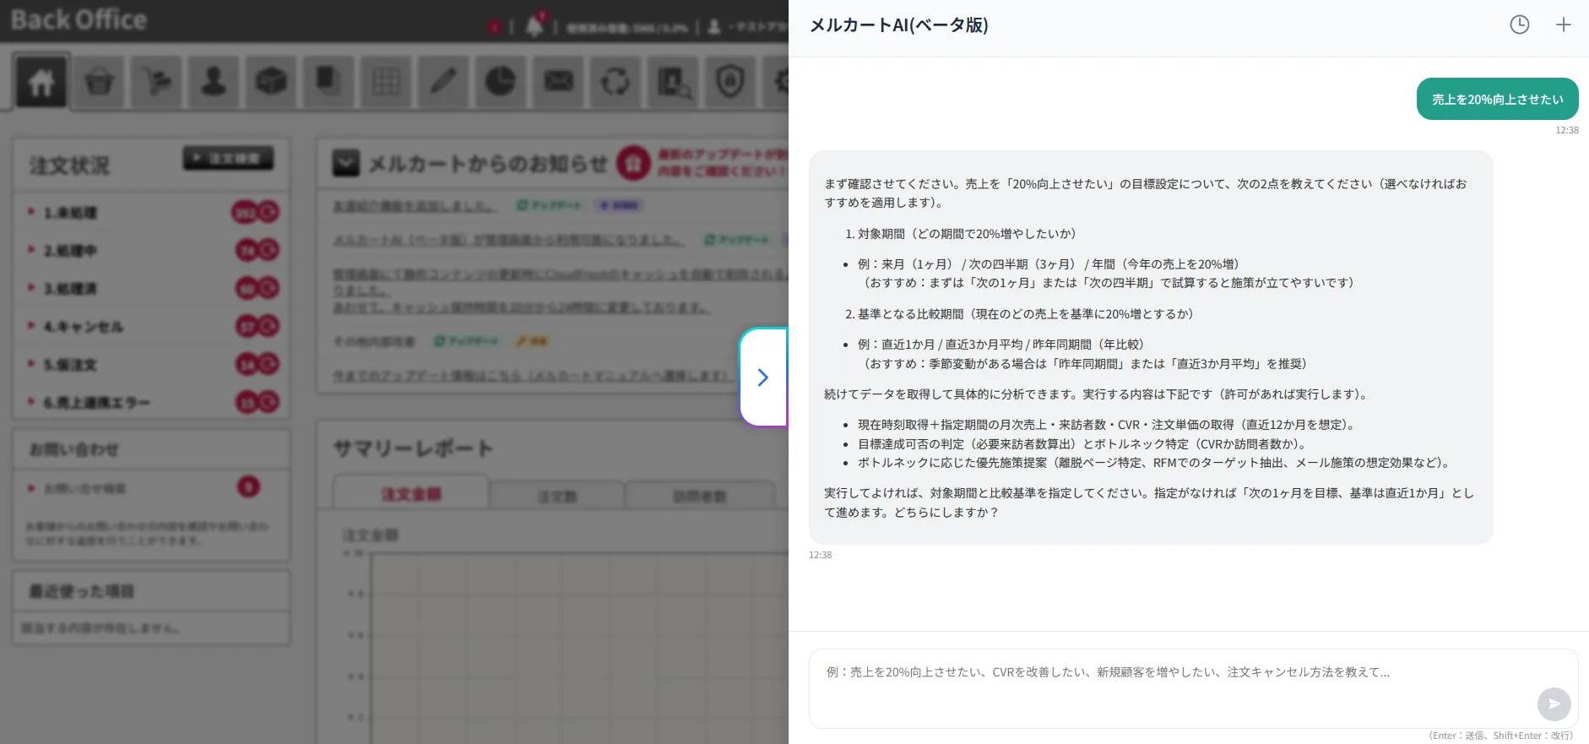Click the 12:38 timestamp under AI reply
1589x744 pixels.
pyautogui.click(x=820, y=555)
